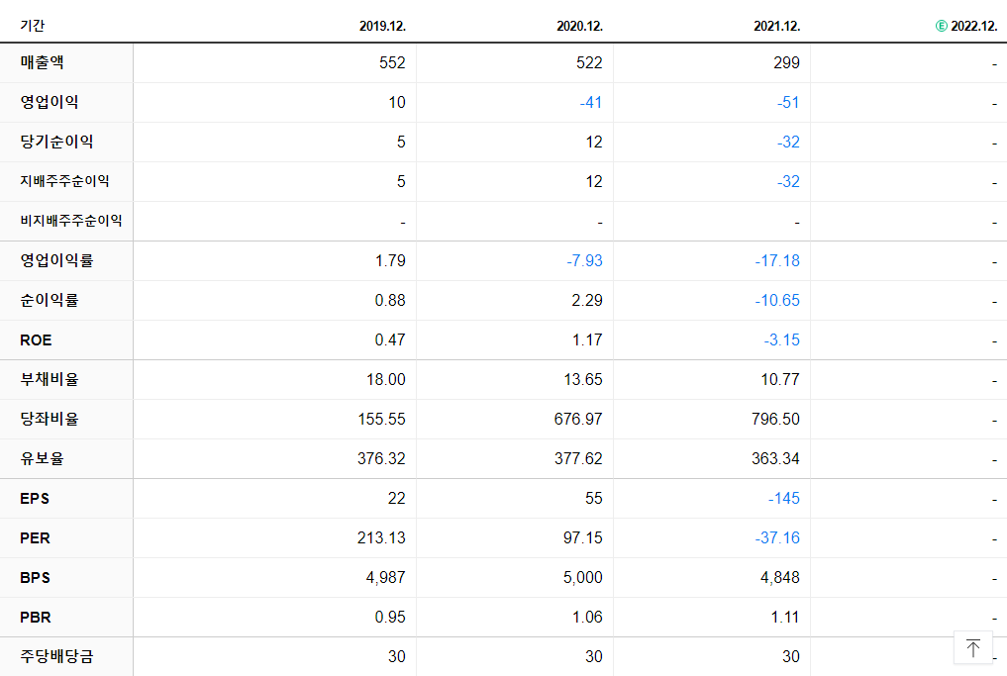Click the 10 operating profit value
This screenshot has height=676, width=1007.
[397, 103]
